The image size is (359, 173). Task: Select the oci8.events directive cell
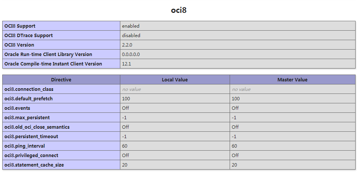pos(17,108)
